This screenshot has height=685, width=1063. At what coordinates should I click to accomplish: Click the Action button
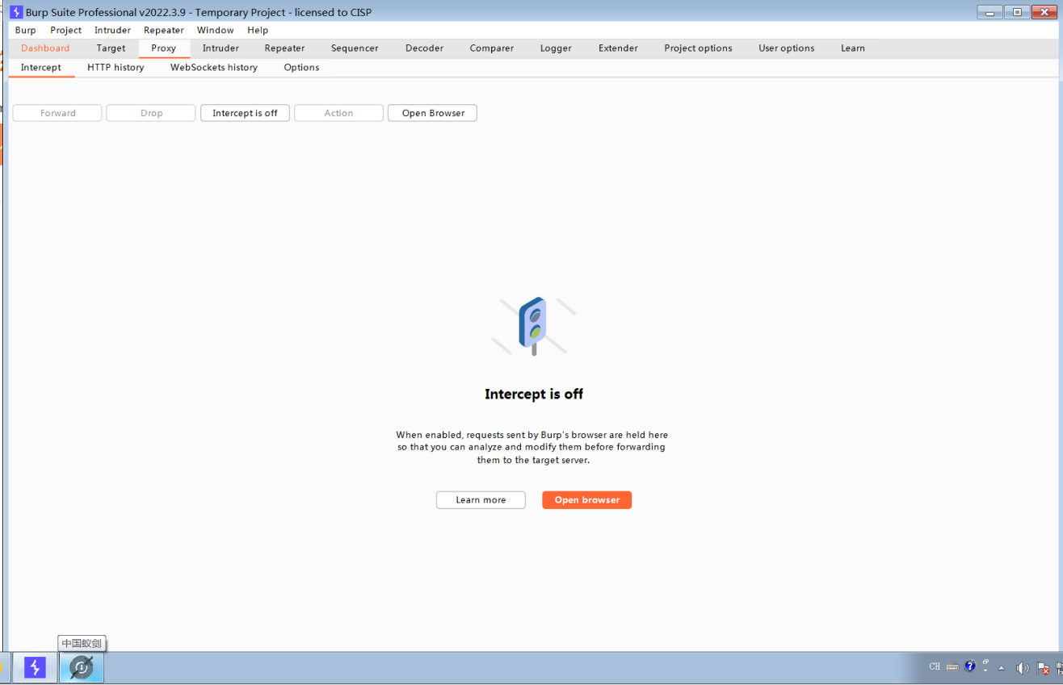click(338, 113)
